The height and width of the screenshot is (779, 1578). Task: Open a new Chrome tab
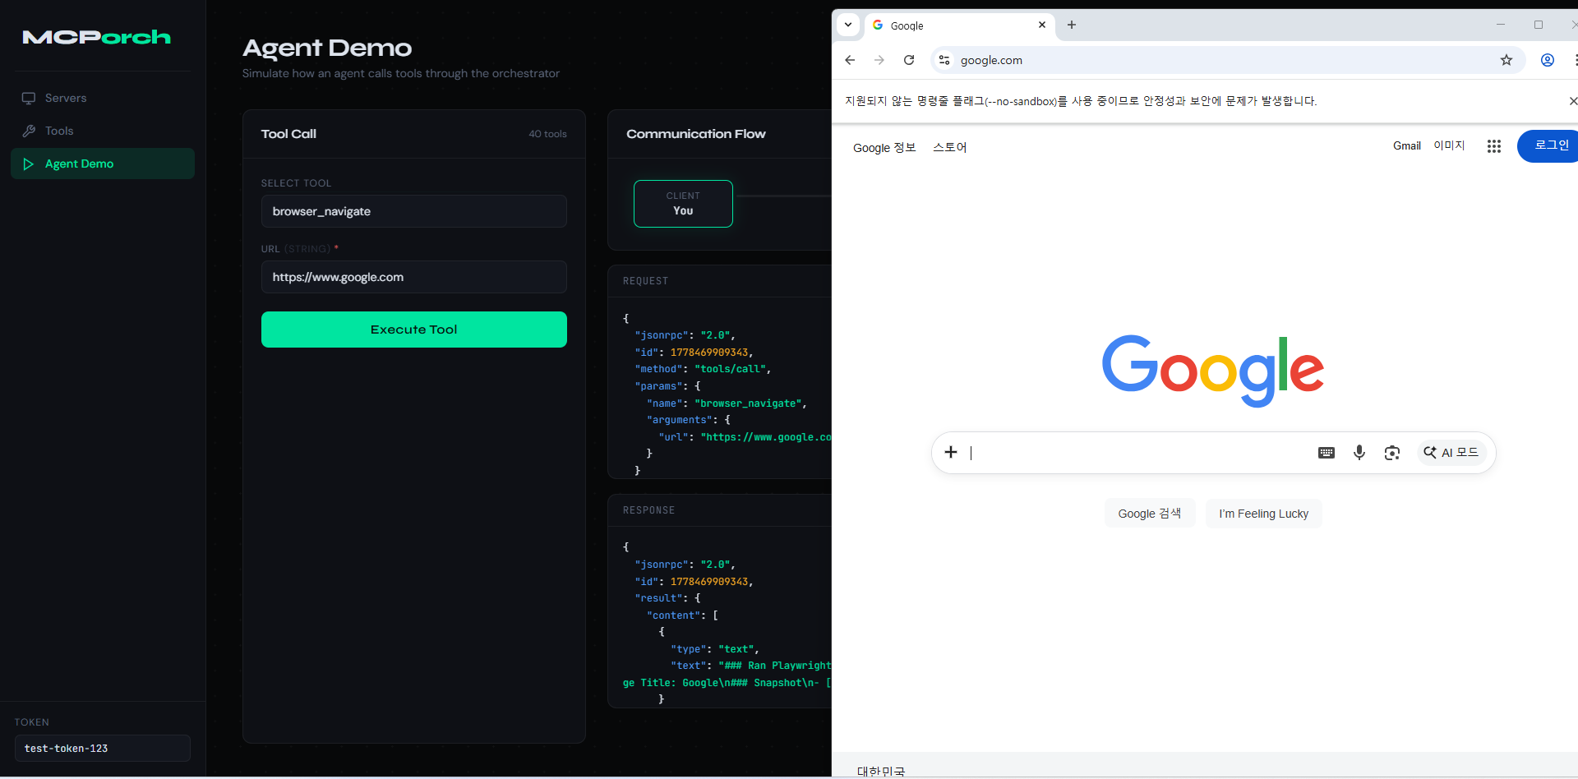tap(1072, 25)
